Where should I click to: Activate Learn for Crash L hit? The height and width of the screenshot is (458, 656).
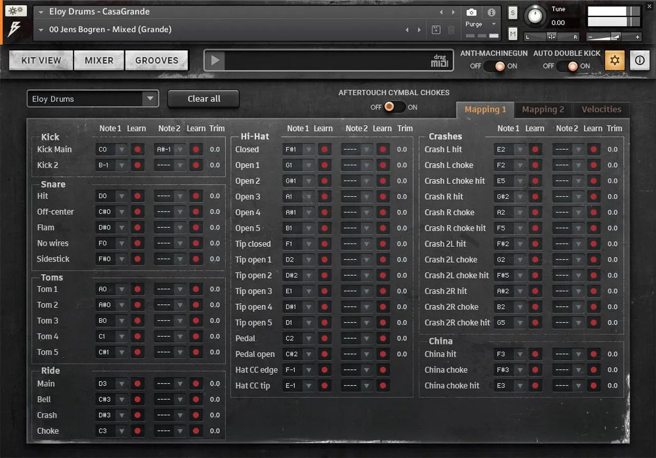click(x=534, y=149)
